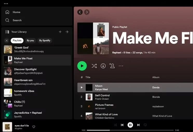Go forward with the right chevron
193x132 pixels.
pos(87,12)
